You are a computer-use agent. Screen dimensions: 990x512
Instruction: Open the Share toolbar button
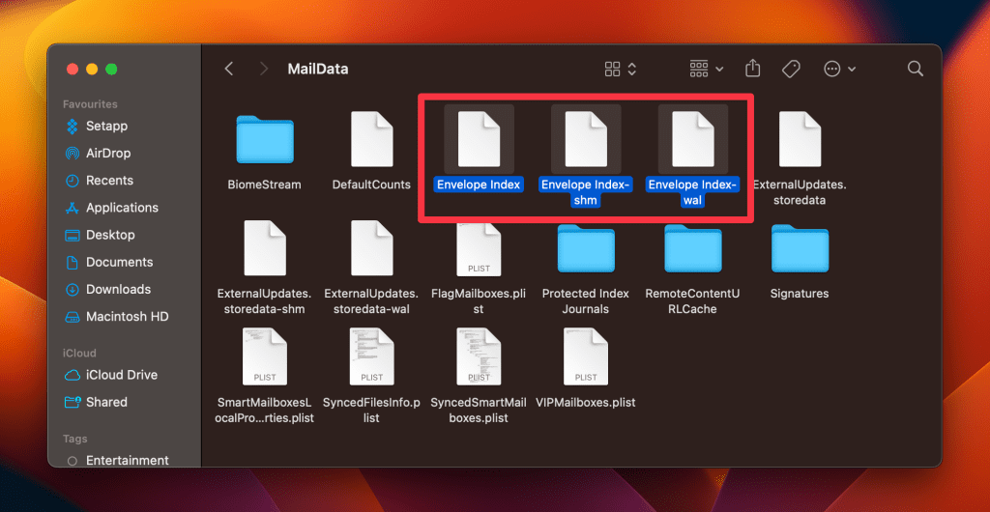click(752, 68)
